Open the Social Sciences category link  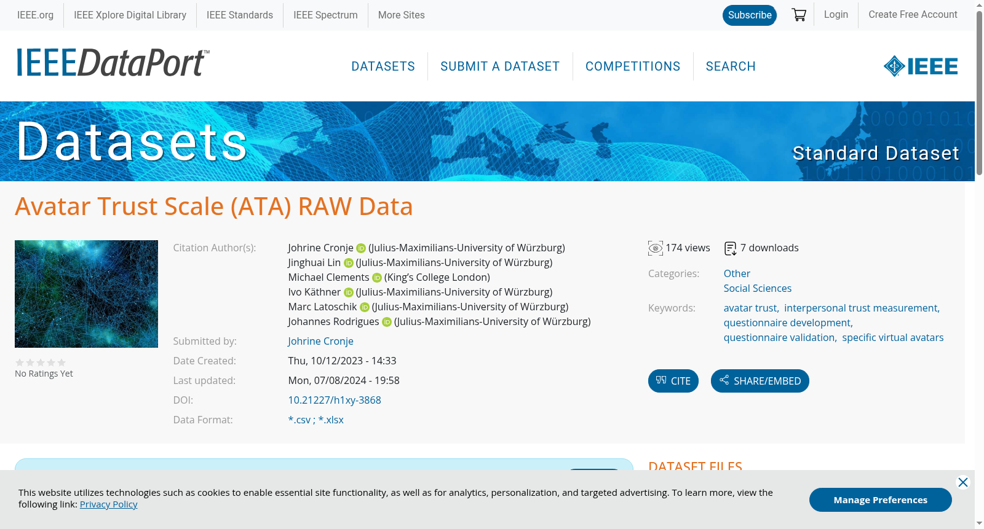(x=758, y=288)
